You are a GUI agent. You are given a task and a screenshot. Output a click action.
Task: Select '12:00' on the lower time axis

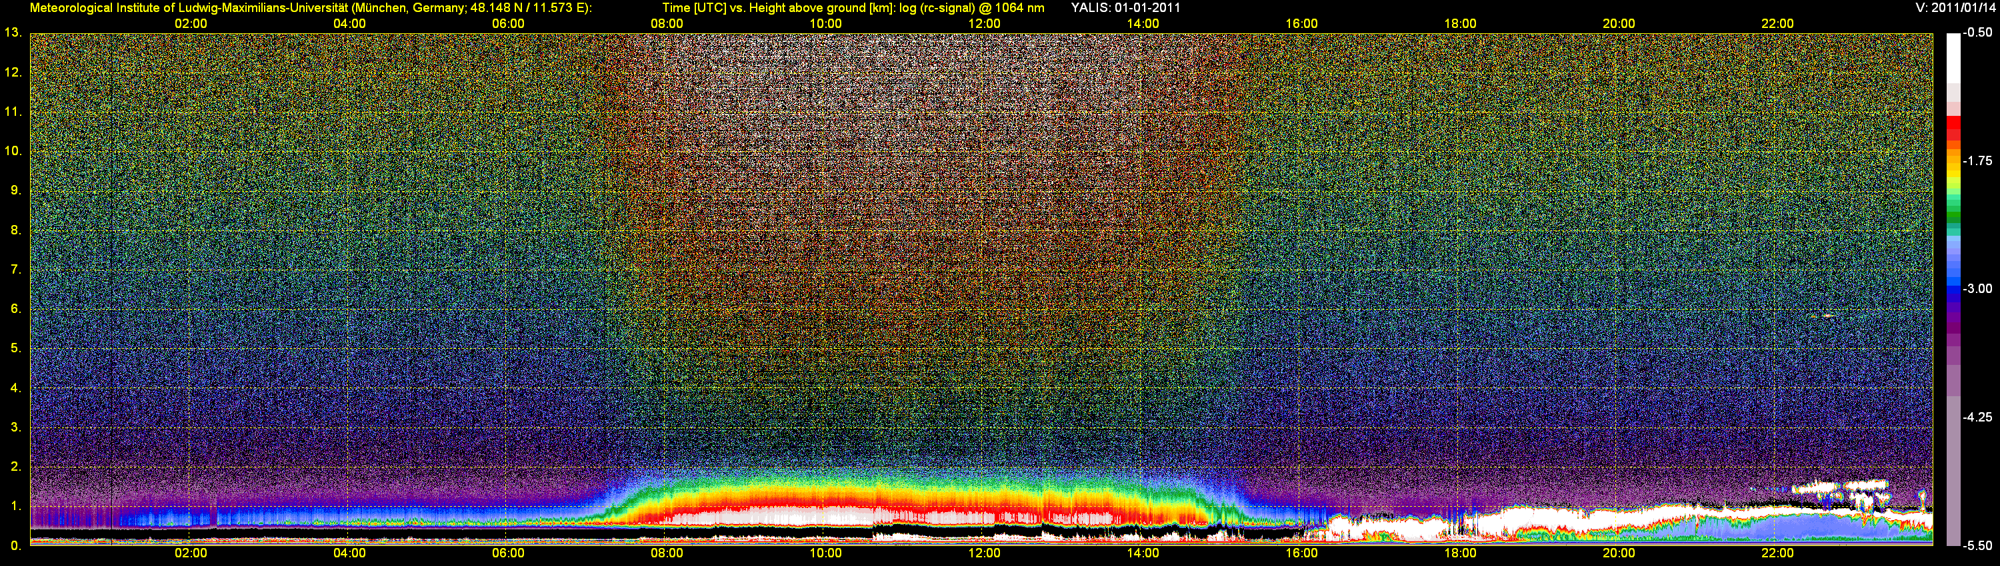point(984,553)
